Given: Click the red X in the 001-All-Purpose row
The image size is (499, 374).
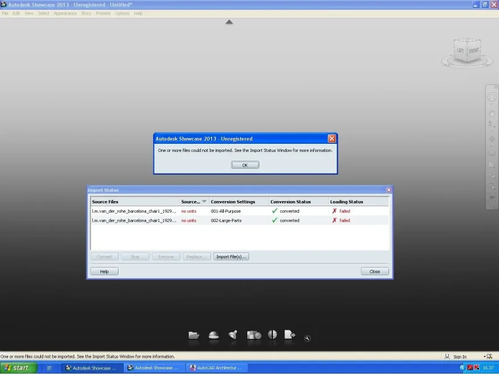Looking at the screenshot, I should (x=334, y=211).
